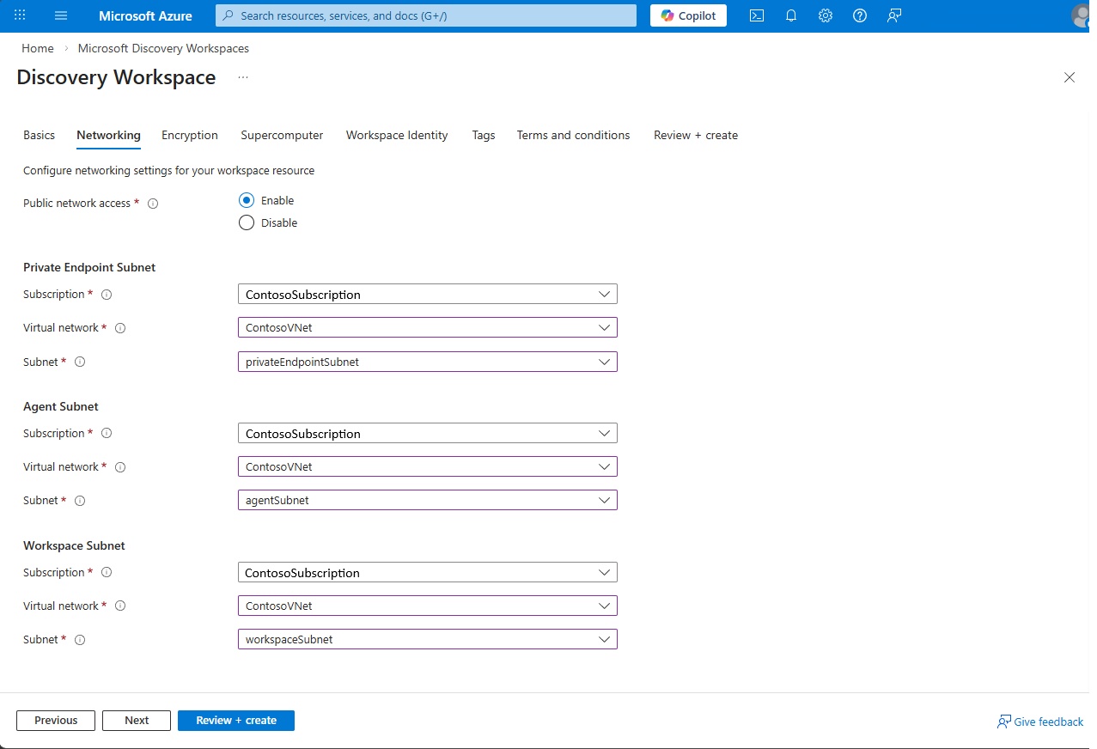Screen dimensions: 1097x749
Task: Open Agent Subnet Virtual network dropdown
Action: (x=428, y=466)
